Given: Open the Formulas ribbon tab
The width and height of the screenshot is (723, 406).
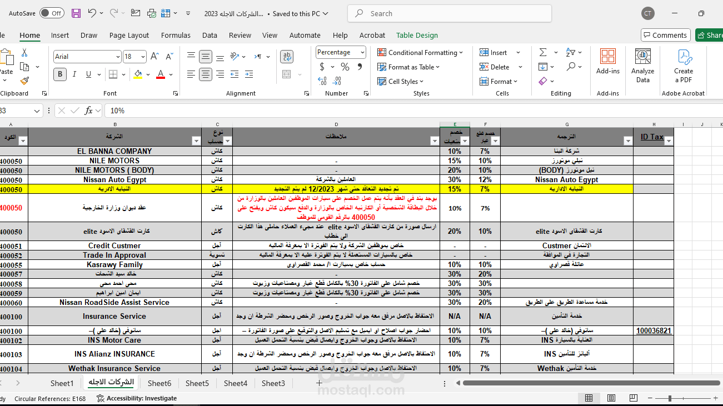Looking at the screenshot, I should [x=176, y=35].
